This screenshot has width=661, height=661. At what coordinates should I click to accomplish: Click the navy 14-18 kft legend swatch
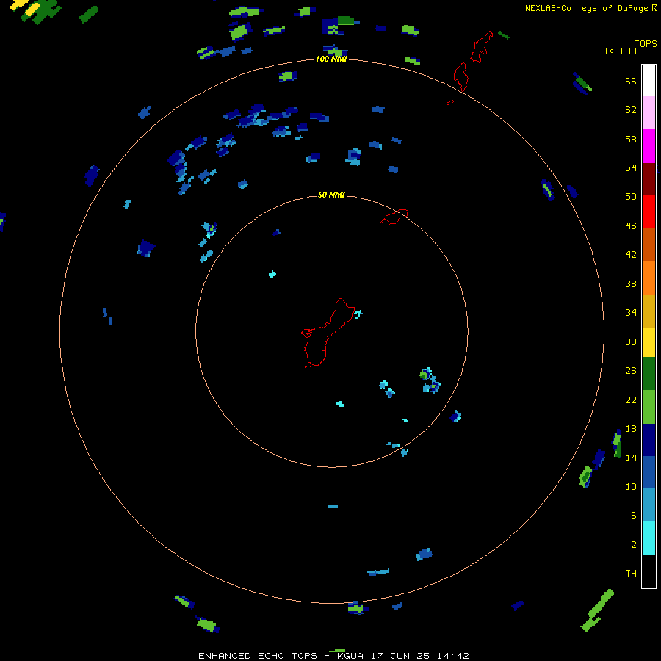(x=649, y=440)
